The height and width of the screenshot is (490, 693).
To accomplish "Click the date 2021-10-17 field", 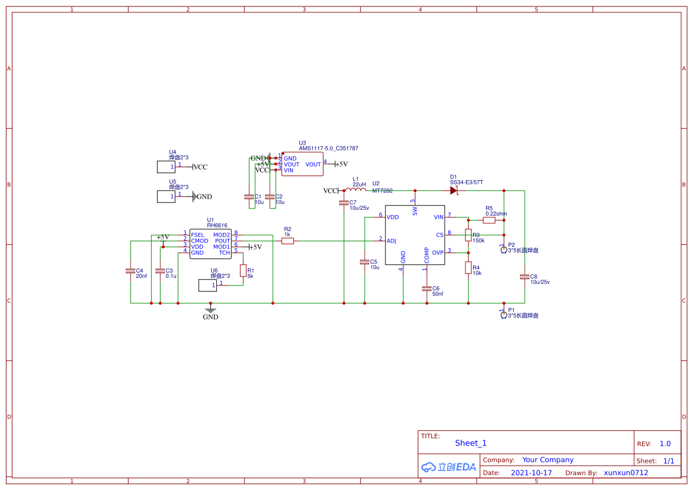I will pos(531,473).
